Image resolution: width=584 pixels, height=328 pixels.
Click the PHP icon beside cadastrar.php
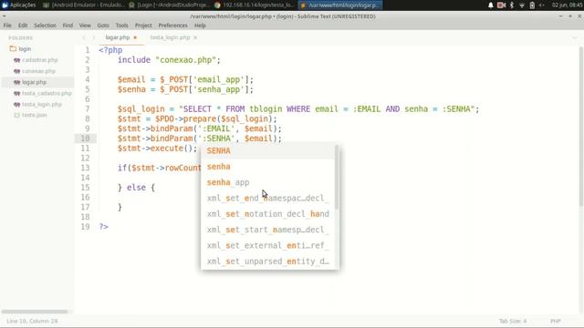pos(16,60)
